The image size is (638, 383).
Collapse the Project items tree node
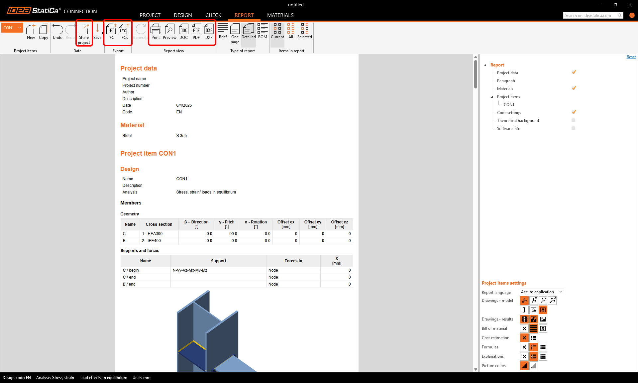click(x=492, y=97)
